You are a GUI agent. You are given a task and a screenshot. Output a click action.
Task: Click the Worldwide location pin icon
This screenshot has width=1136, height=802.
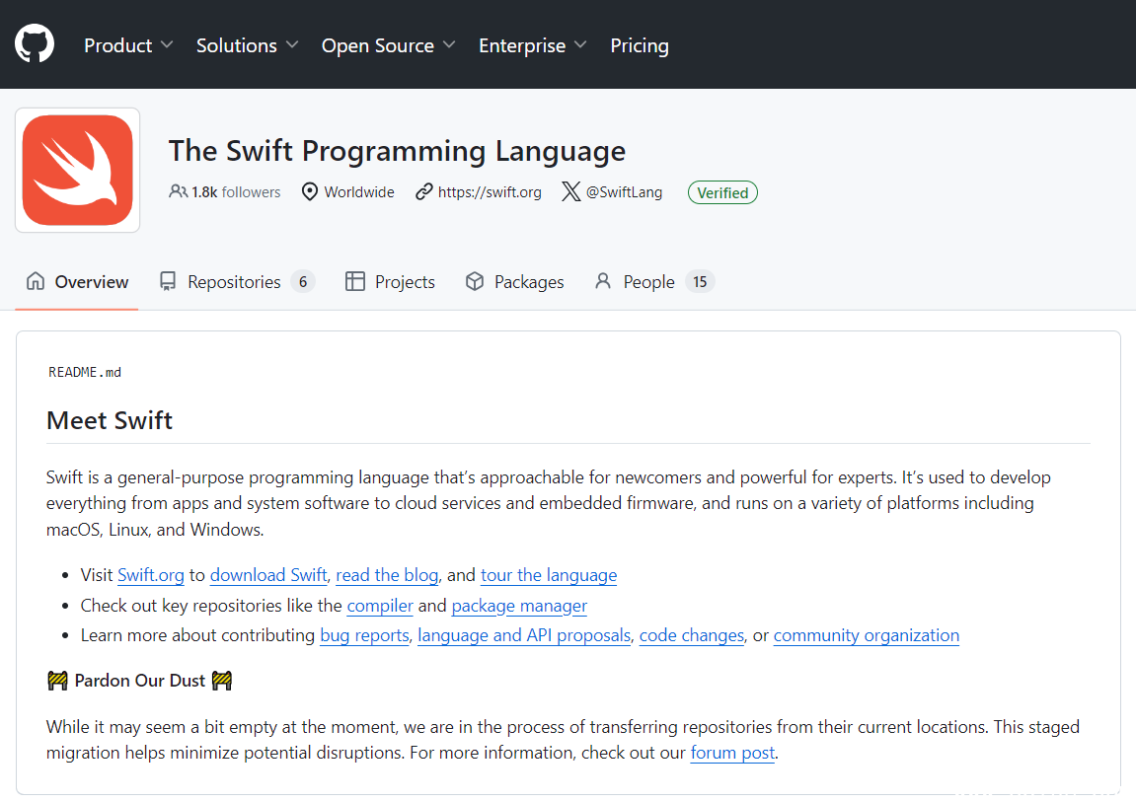[310, 192]
